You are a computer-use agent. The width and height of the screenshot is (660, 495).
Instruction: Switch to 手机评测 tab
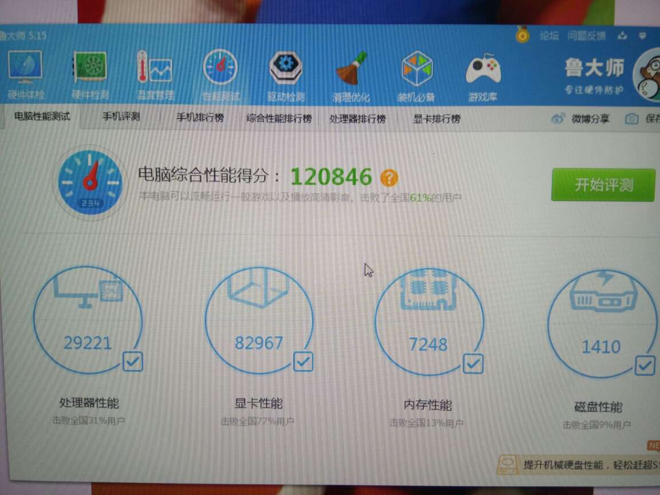tap(121, 117)
